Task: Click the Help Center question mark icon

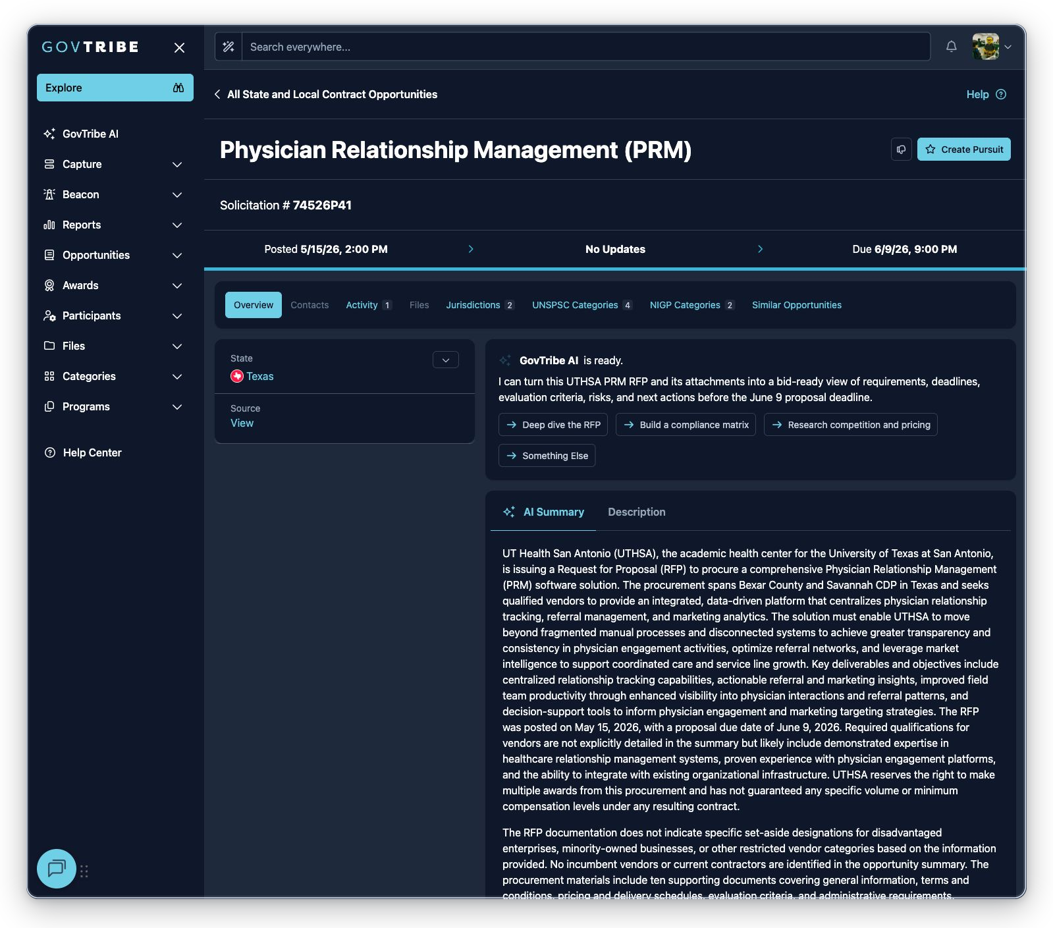Action: point(50,452)
